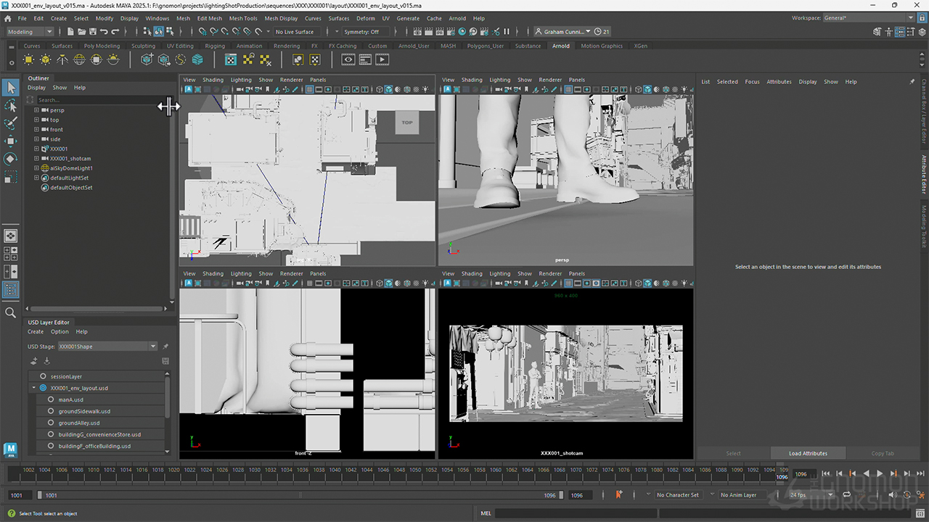This screenshot has width=929, height=522.
Task: Expand the XXX001 node in Outliner
Action: tap(36, 149)
